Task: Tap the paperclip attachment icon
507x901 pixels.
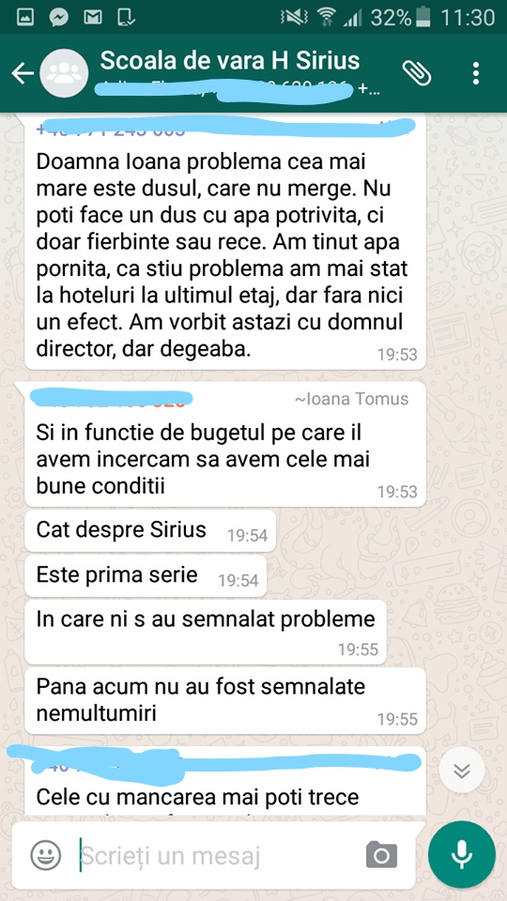Action: [417, 73]
